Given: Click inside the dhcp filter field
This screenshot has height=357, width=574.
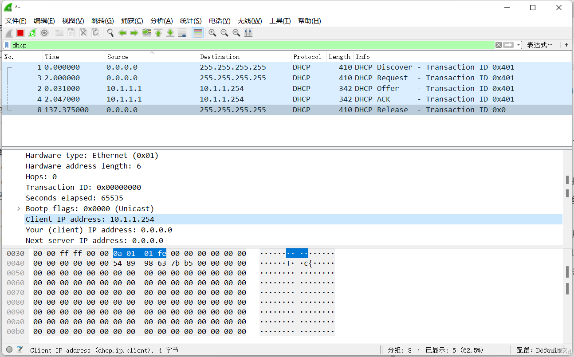Looking at the screenshot, I should 253,45.
